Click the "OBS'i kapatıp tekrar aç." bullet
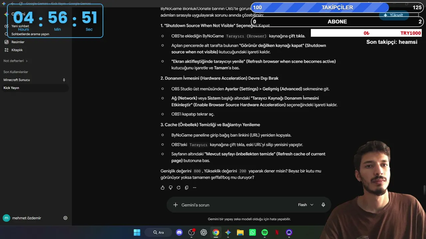The image size is (426, 239). (x=193, y=114)
